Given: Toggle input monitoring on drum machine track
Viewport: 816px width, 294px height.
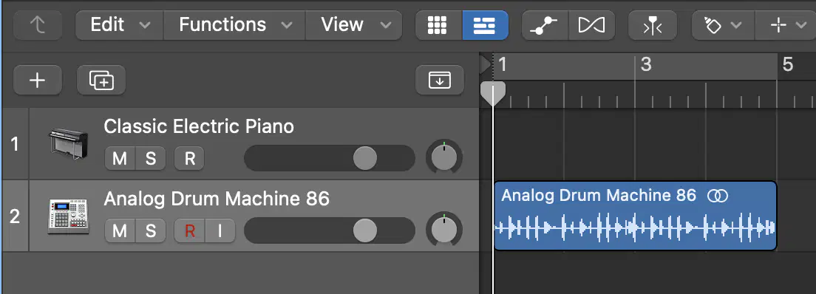Looking at the screenshot, I should tap(220, 231).
